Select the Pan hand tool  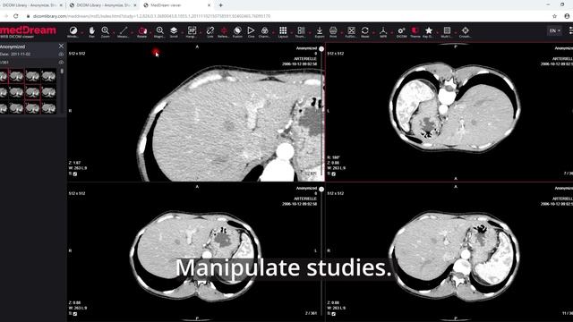(91, 31)
